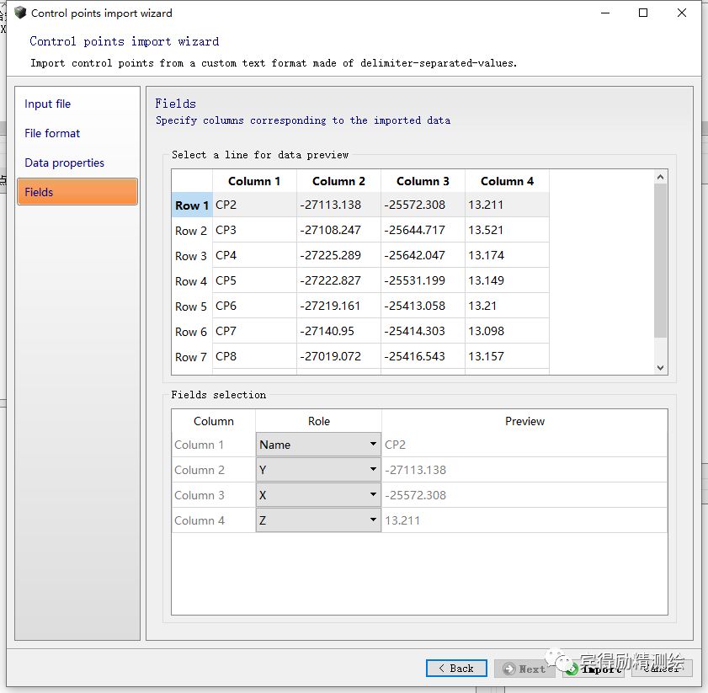This screenshot has width=708, height=693.
Task: Select cell -25413.058
Action: (423, 306)
